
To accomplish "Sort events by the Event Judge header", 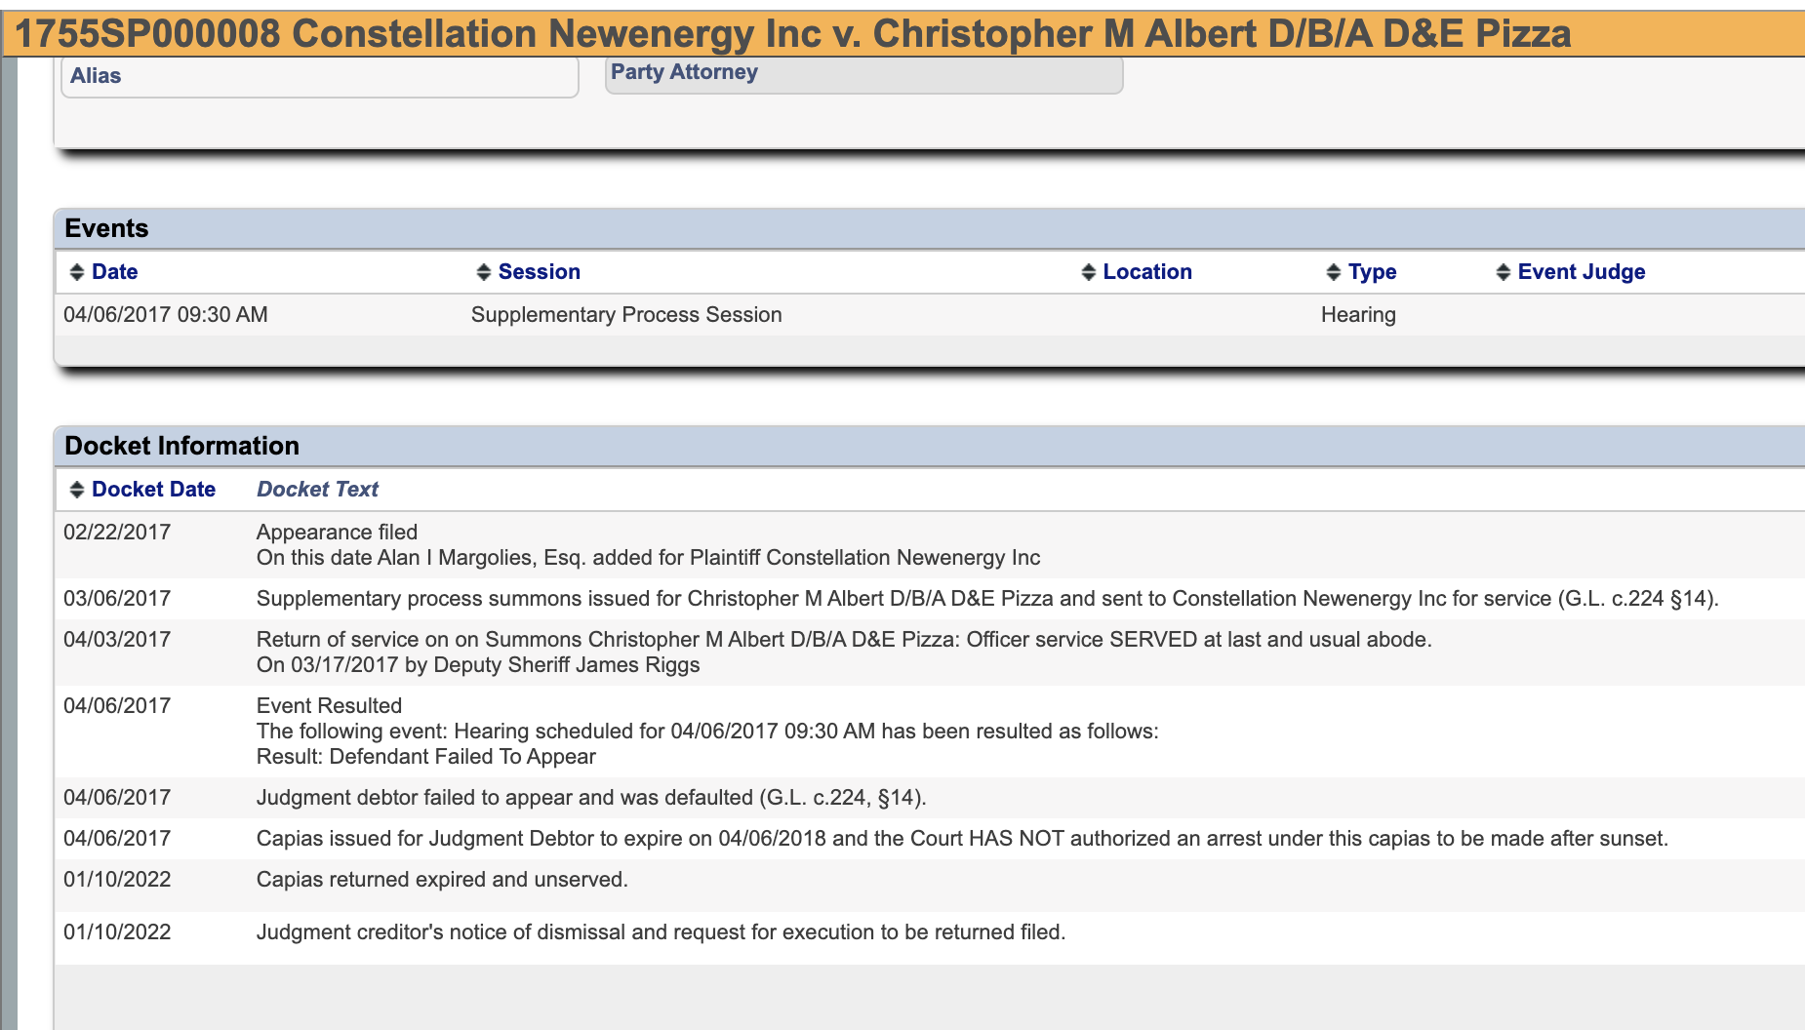I will click(1581, 272).
